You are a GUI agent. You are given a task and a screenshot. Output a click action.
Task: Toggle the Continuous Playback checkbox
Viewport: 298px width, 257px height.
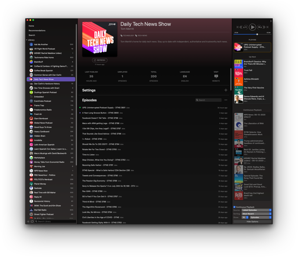(x=234, y=207)
